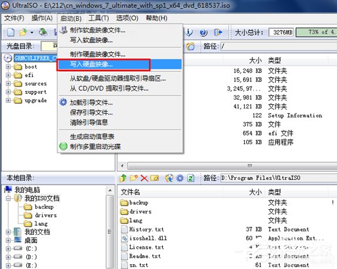Expand the upgrade folder tree node

[8, 100]
